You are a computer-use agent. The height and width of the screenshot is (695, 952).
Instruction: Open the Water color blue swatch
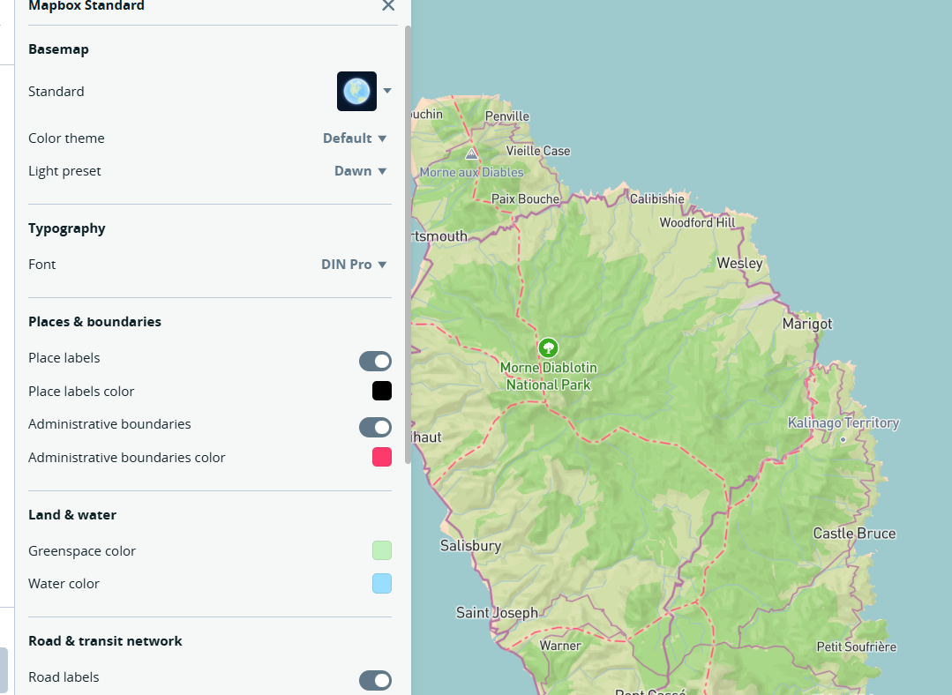[x=382, y=584]
